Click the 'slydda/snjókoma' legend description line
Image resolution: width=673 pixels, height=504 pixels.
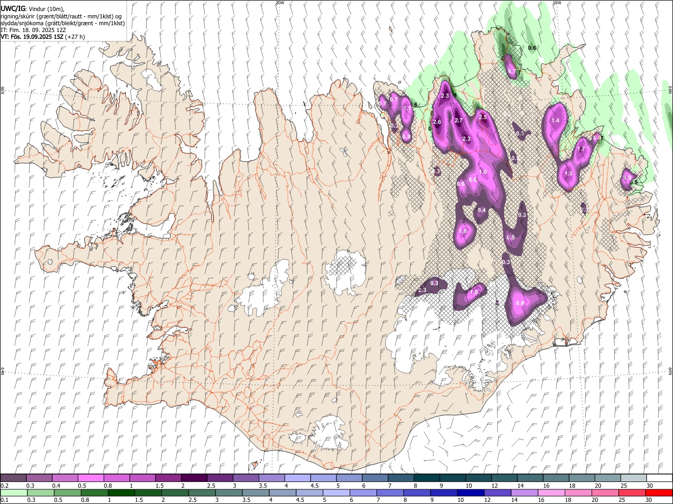click(63, 23)
